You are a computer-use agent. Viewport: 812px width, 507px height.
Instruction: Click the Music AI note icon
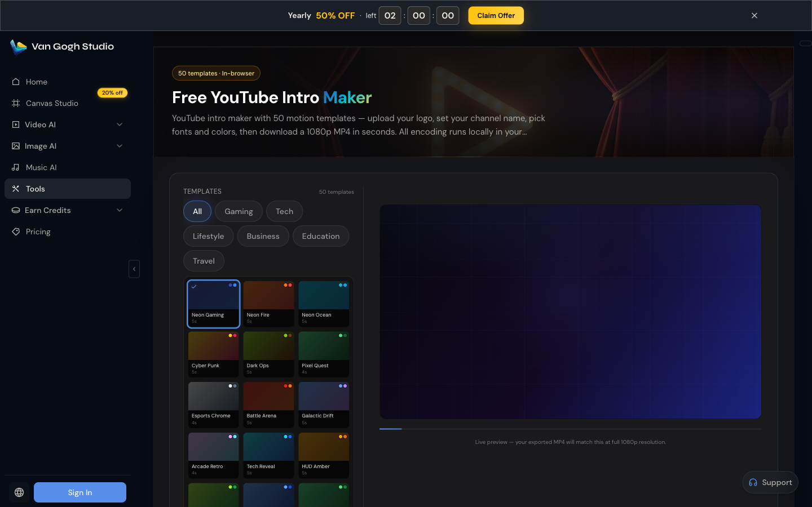(x=16, y=167)
